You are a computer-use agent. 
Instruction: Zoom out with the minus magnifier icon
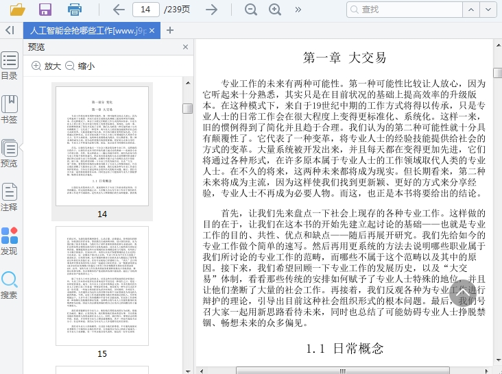coord(251,10)
